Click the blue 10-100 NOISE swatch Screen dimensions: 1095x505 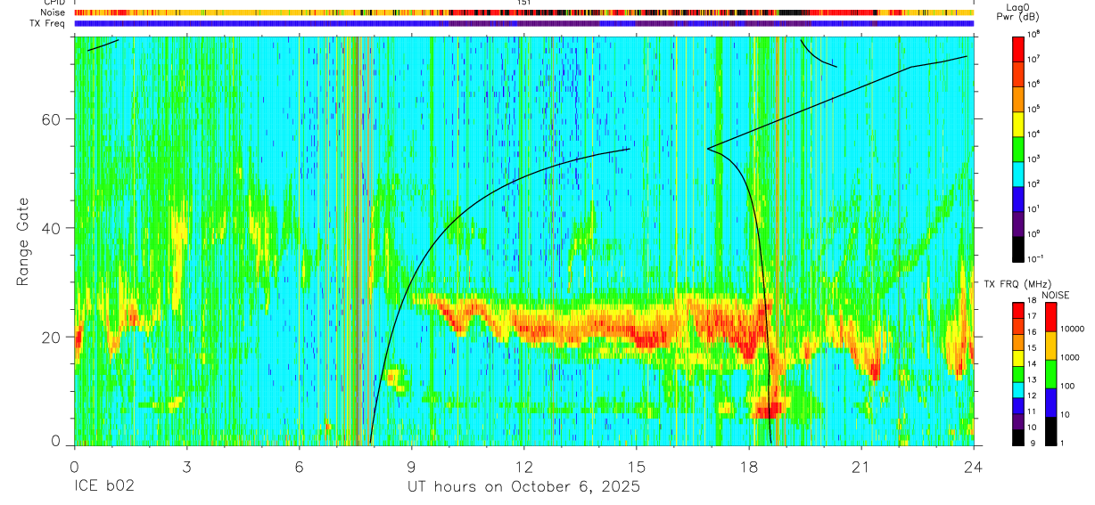[x=1050, y=402]
